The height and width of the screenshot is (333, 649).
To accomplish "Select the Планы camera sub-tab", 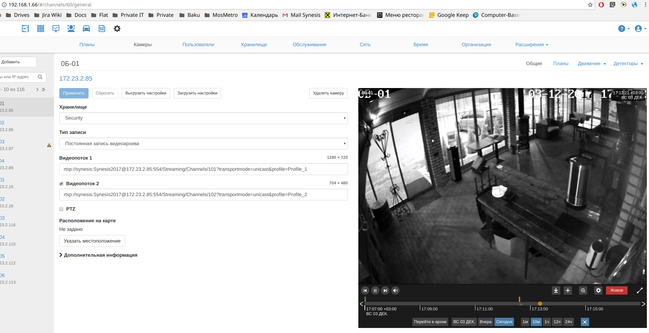I will (x=561, y=64).
